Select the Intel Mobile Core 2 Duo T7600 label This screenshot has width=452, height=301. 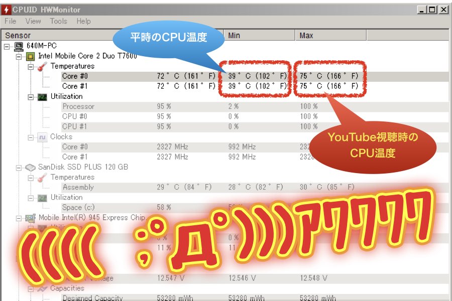coord(87,56)
